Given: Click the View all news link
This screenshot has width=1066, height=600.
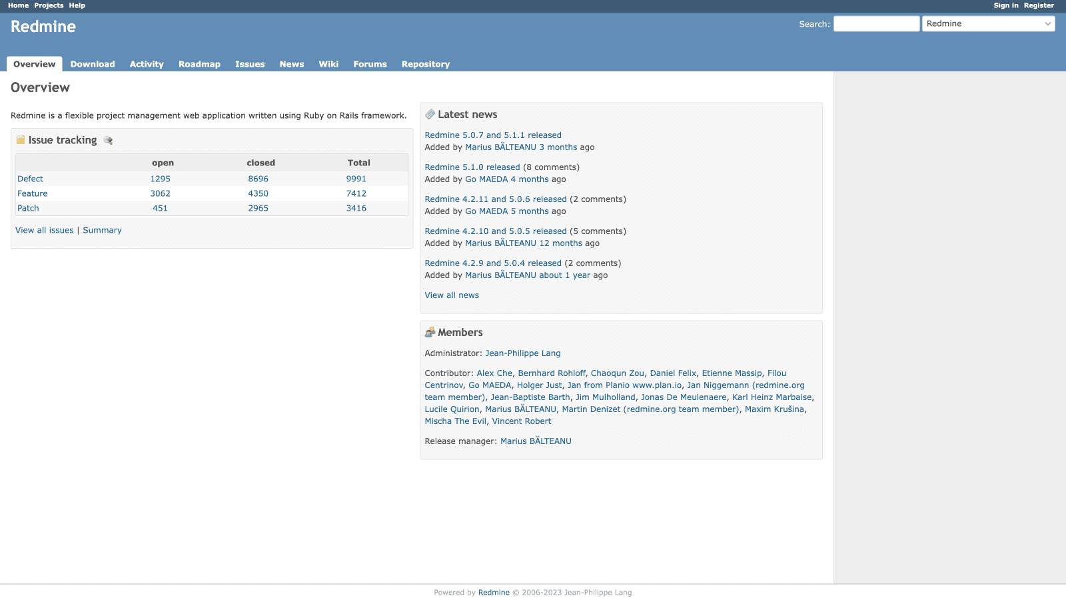Looking at the screenshot, I should point(452,295).
